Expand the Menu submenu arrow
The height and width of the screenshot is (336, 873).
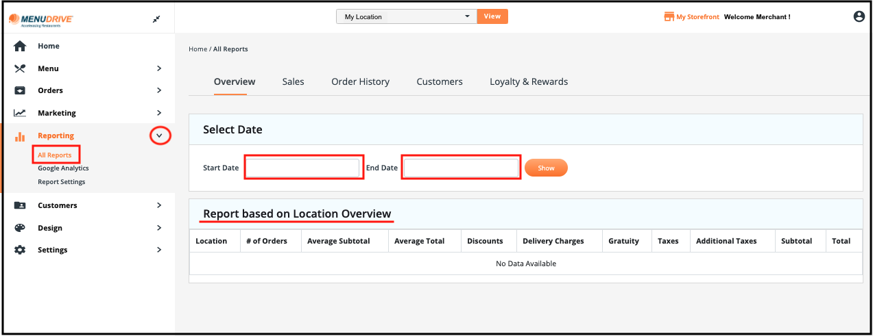click(x=159, y=68)
